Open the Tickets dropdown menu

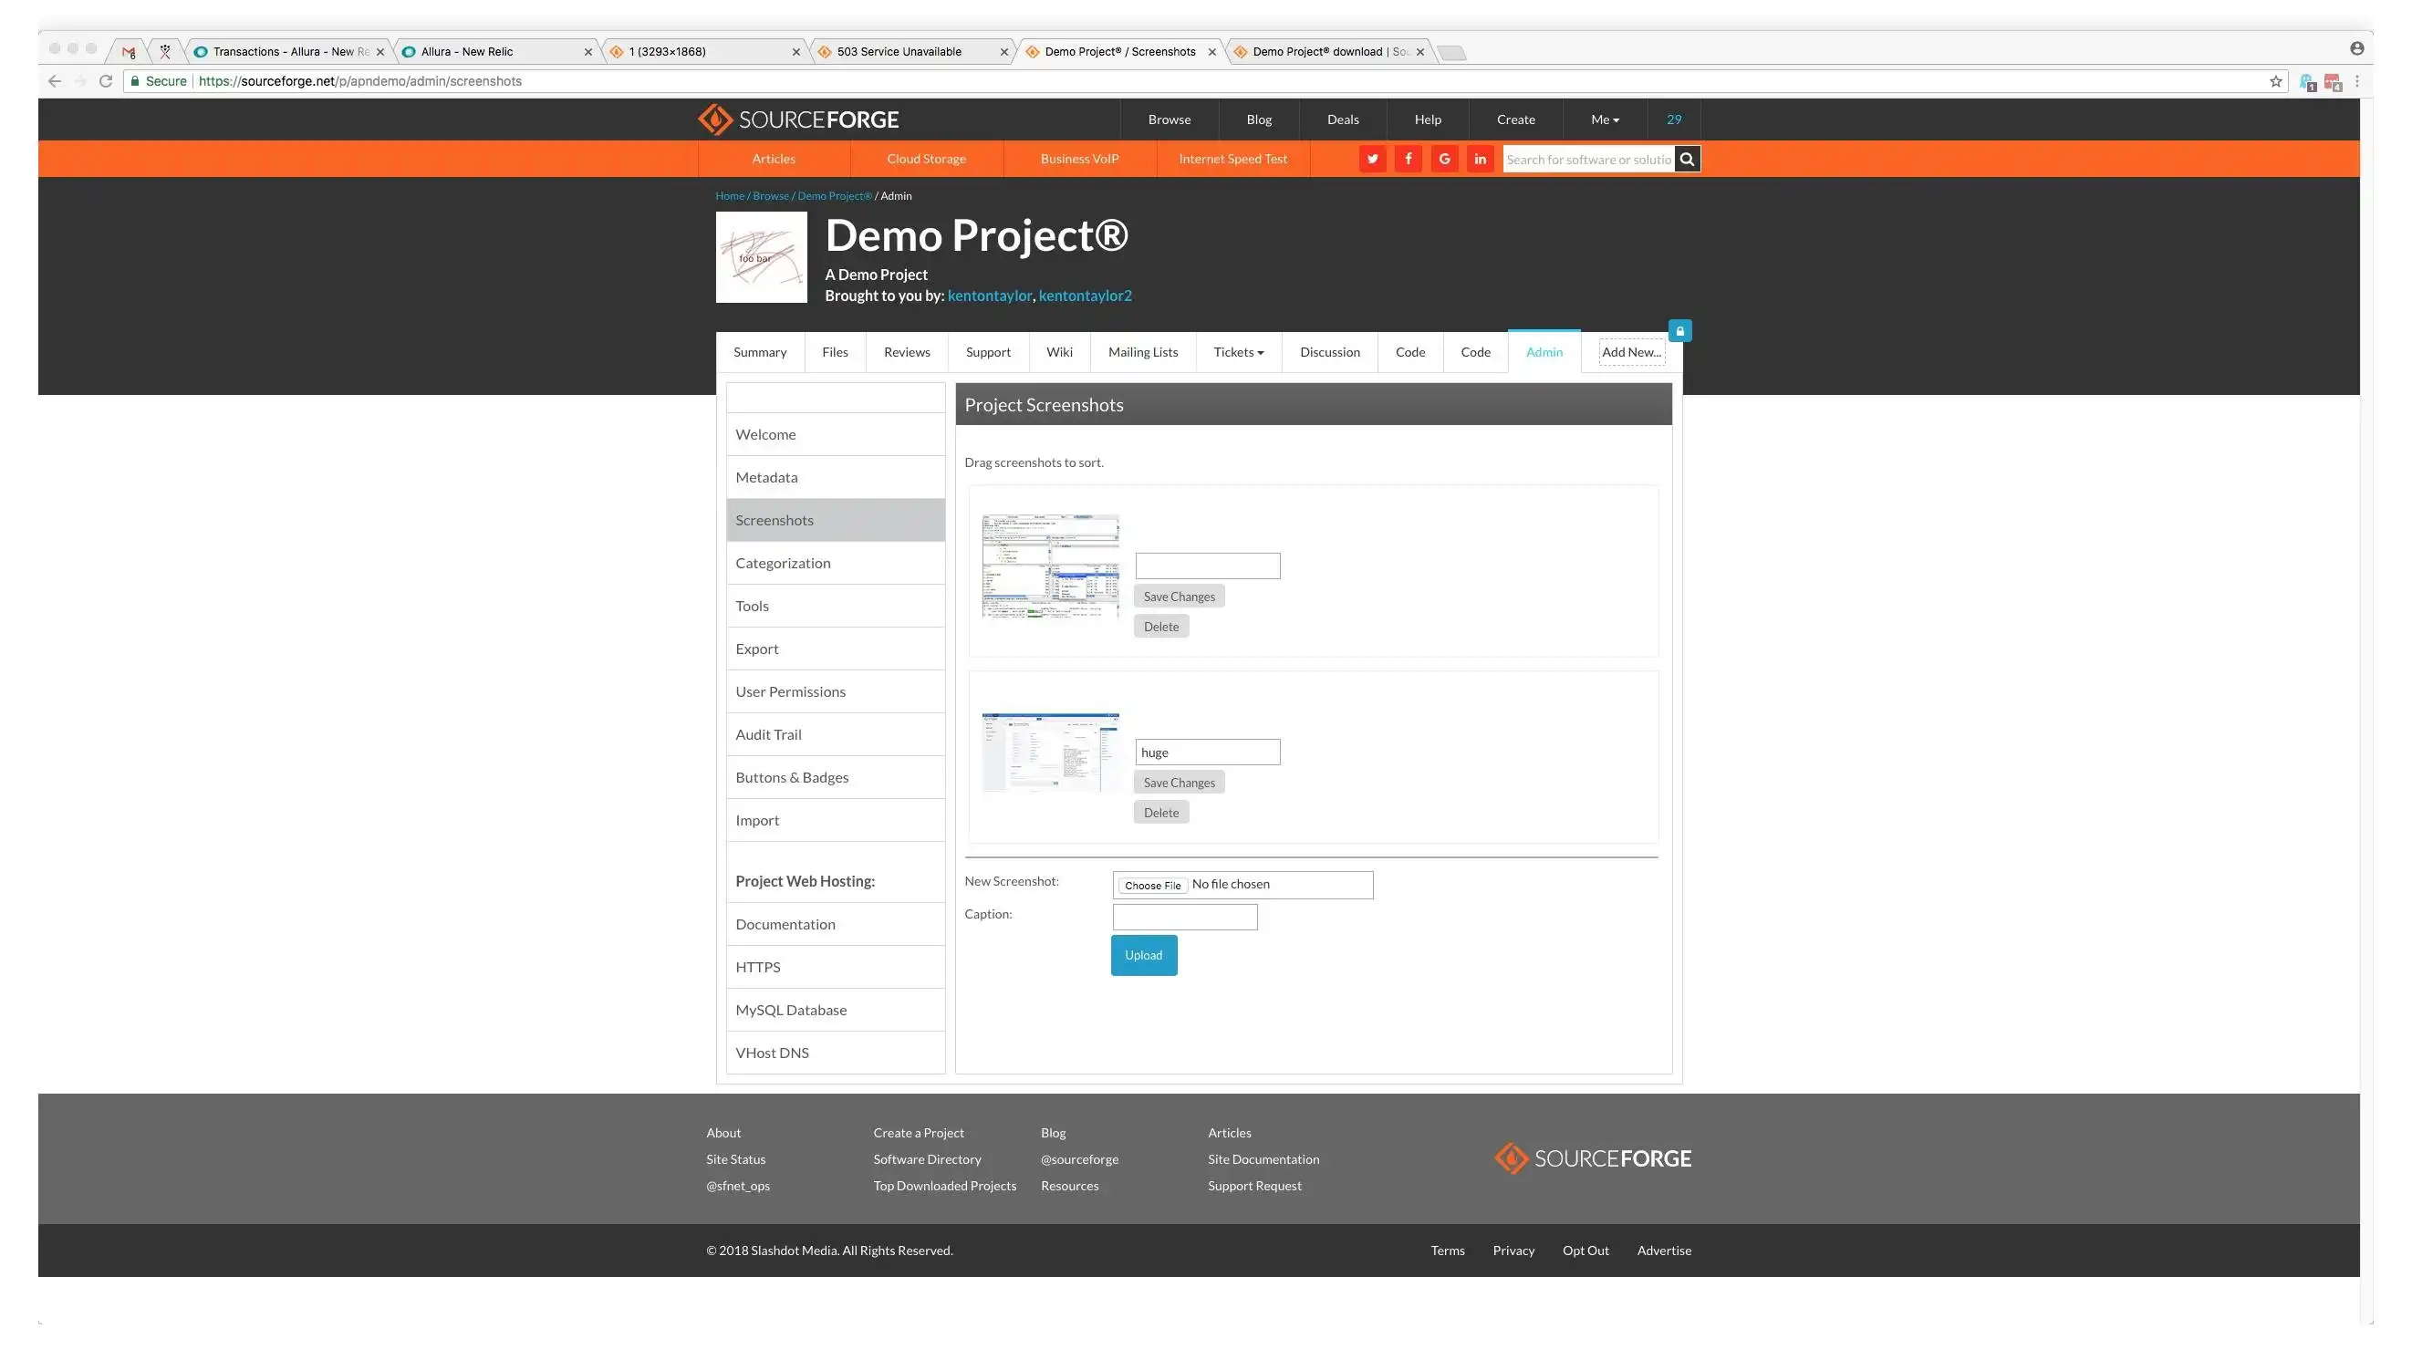tap(1239, 351)
